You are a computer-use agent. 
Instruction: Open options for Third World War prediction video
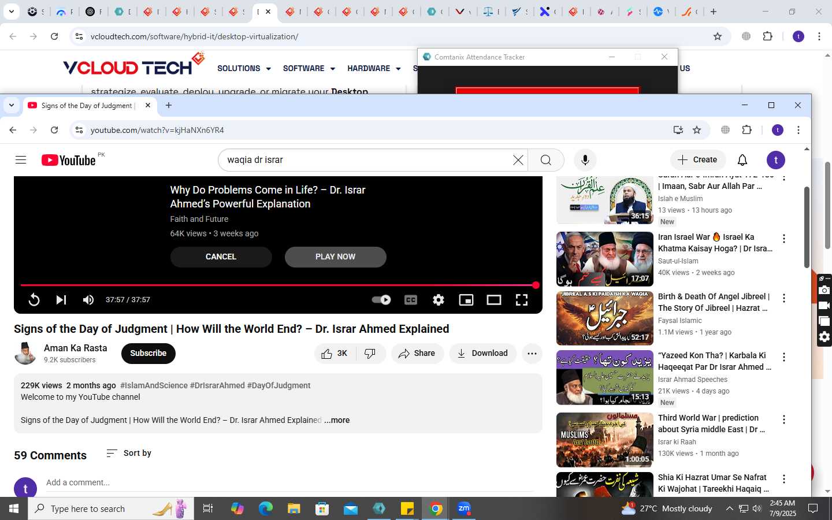point(784,419)
